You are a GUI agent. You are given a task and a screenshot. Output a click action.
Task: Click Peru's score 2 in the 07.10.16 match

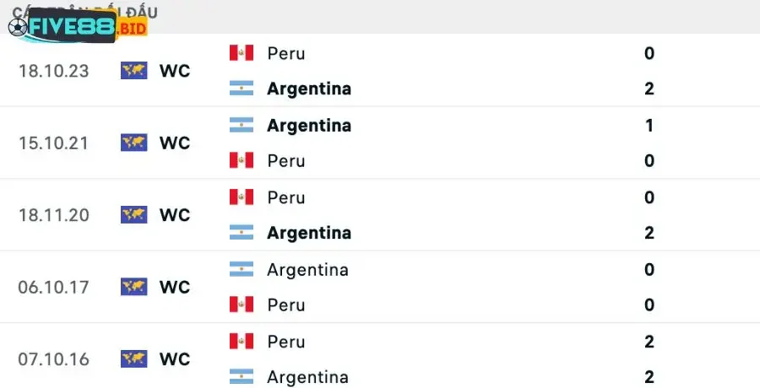pos(649,342)
